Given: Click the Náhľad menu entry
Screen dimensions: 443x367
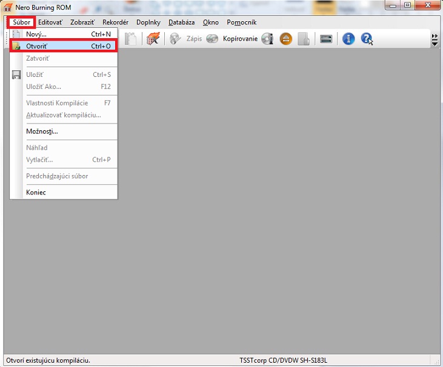Looking at the screenshot, I should [64, 148].
